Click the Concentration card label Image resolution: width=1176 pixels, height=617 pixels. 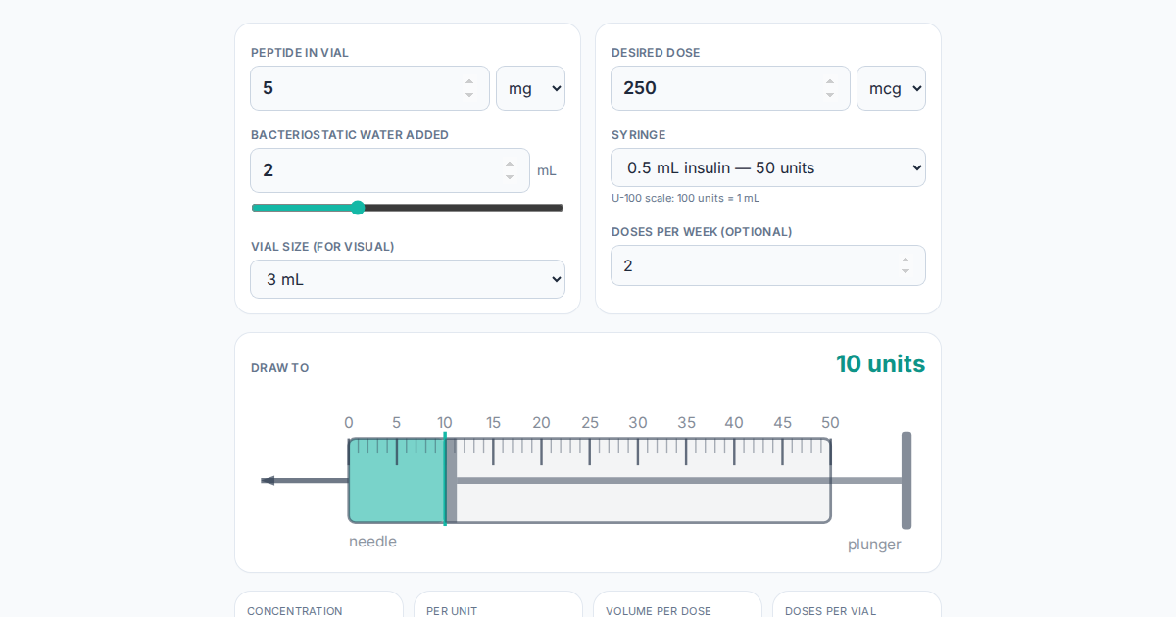point(295,611)
